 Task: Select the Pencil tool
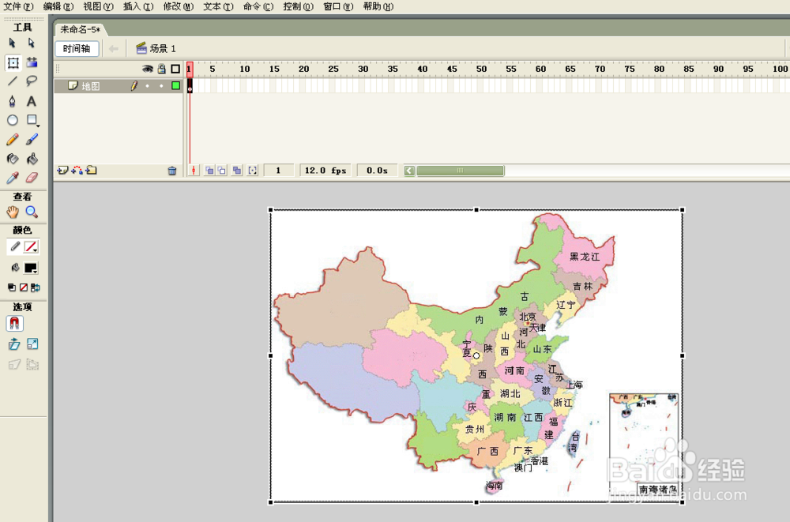(13, 140)
